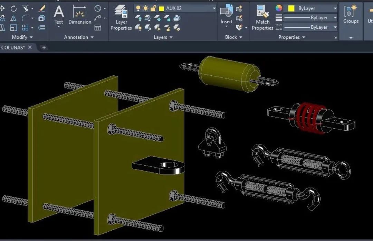Viewport: 373px width, 241px height.
Task: Open the Insert block tool
Action: click(x=226, y=15)
